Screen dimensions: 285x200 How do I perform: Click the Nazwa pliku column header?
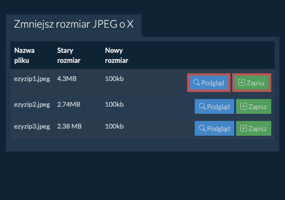[24, 55]
